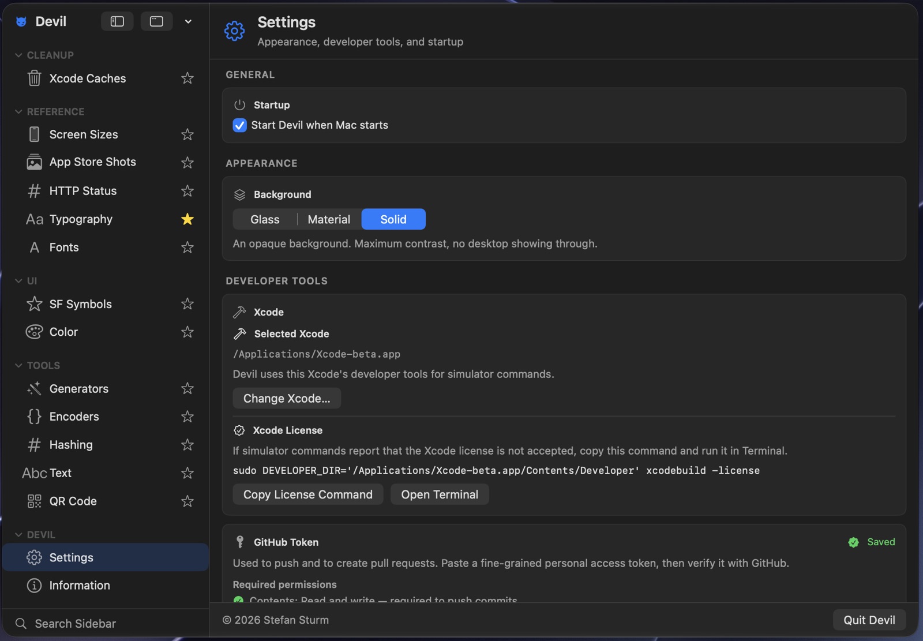Toggle the favorite star for QR Code

coord(187,501)
